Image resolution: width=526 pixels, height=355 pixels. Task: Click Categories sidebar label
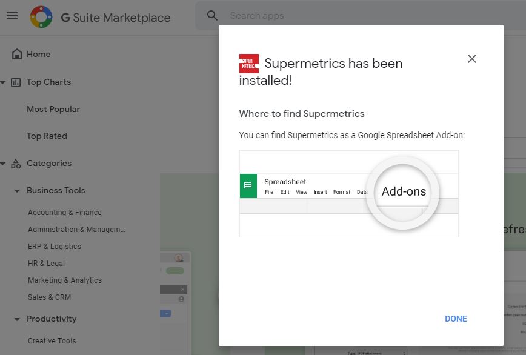click(49, 163)
